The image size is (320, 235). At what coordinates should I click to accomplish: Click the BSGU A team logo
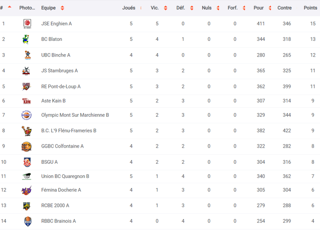[x=27, y=162]
